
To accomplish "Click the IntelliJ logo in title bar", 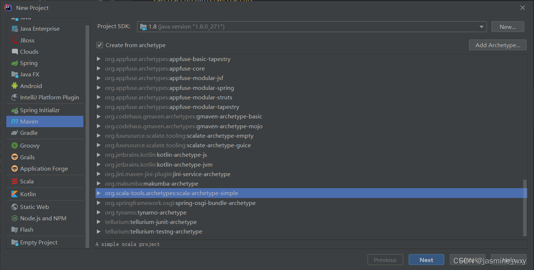I will click(8, 7).
